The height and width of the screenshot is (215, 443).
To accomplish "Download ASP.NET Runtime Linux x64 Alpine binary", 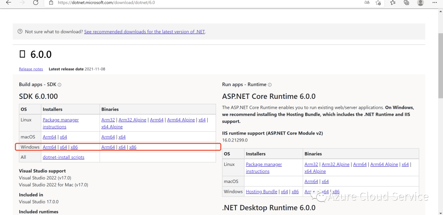I will tap(315, 171).
